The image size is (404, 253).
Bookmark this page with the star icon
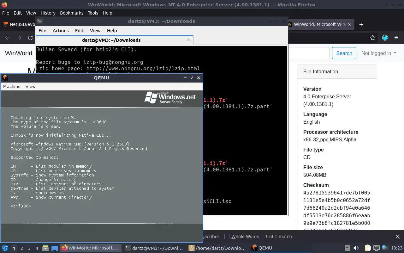pos(373,38)
